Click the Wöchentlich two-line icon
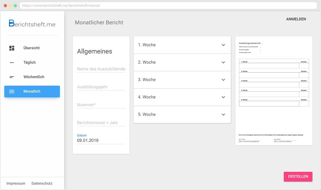 (x=12, y=77)
